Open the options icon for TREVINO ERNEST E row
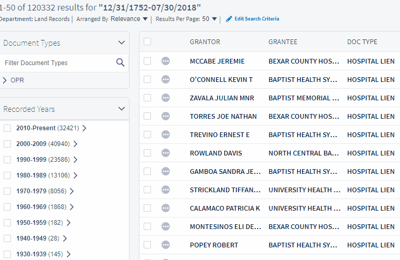Image resolution: width=400 pixels, height=260 pixels. [166, 135]
